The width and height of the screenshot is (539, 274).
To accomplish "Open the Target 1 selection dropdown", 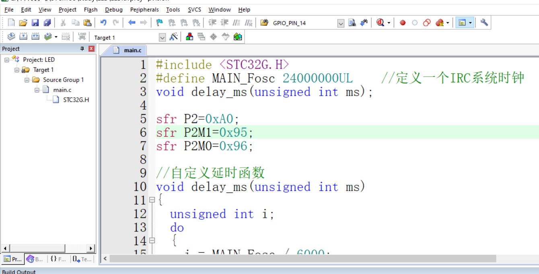I will pos(162,37).
